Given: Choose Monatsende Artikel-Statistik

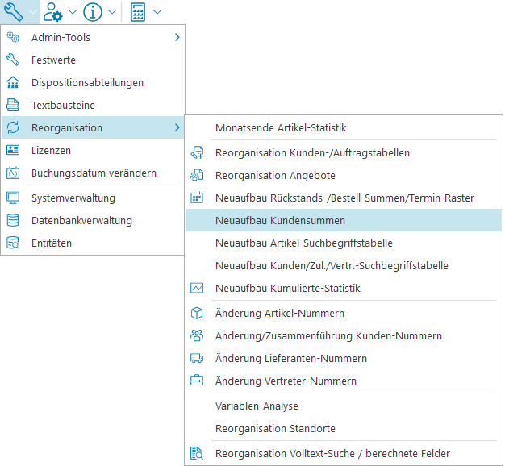Looking at the screenshot, I should (x=281, y=127).
